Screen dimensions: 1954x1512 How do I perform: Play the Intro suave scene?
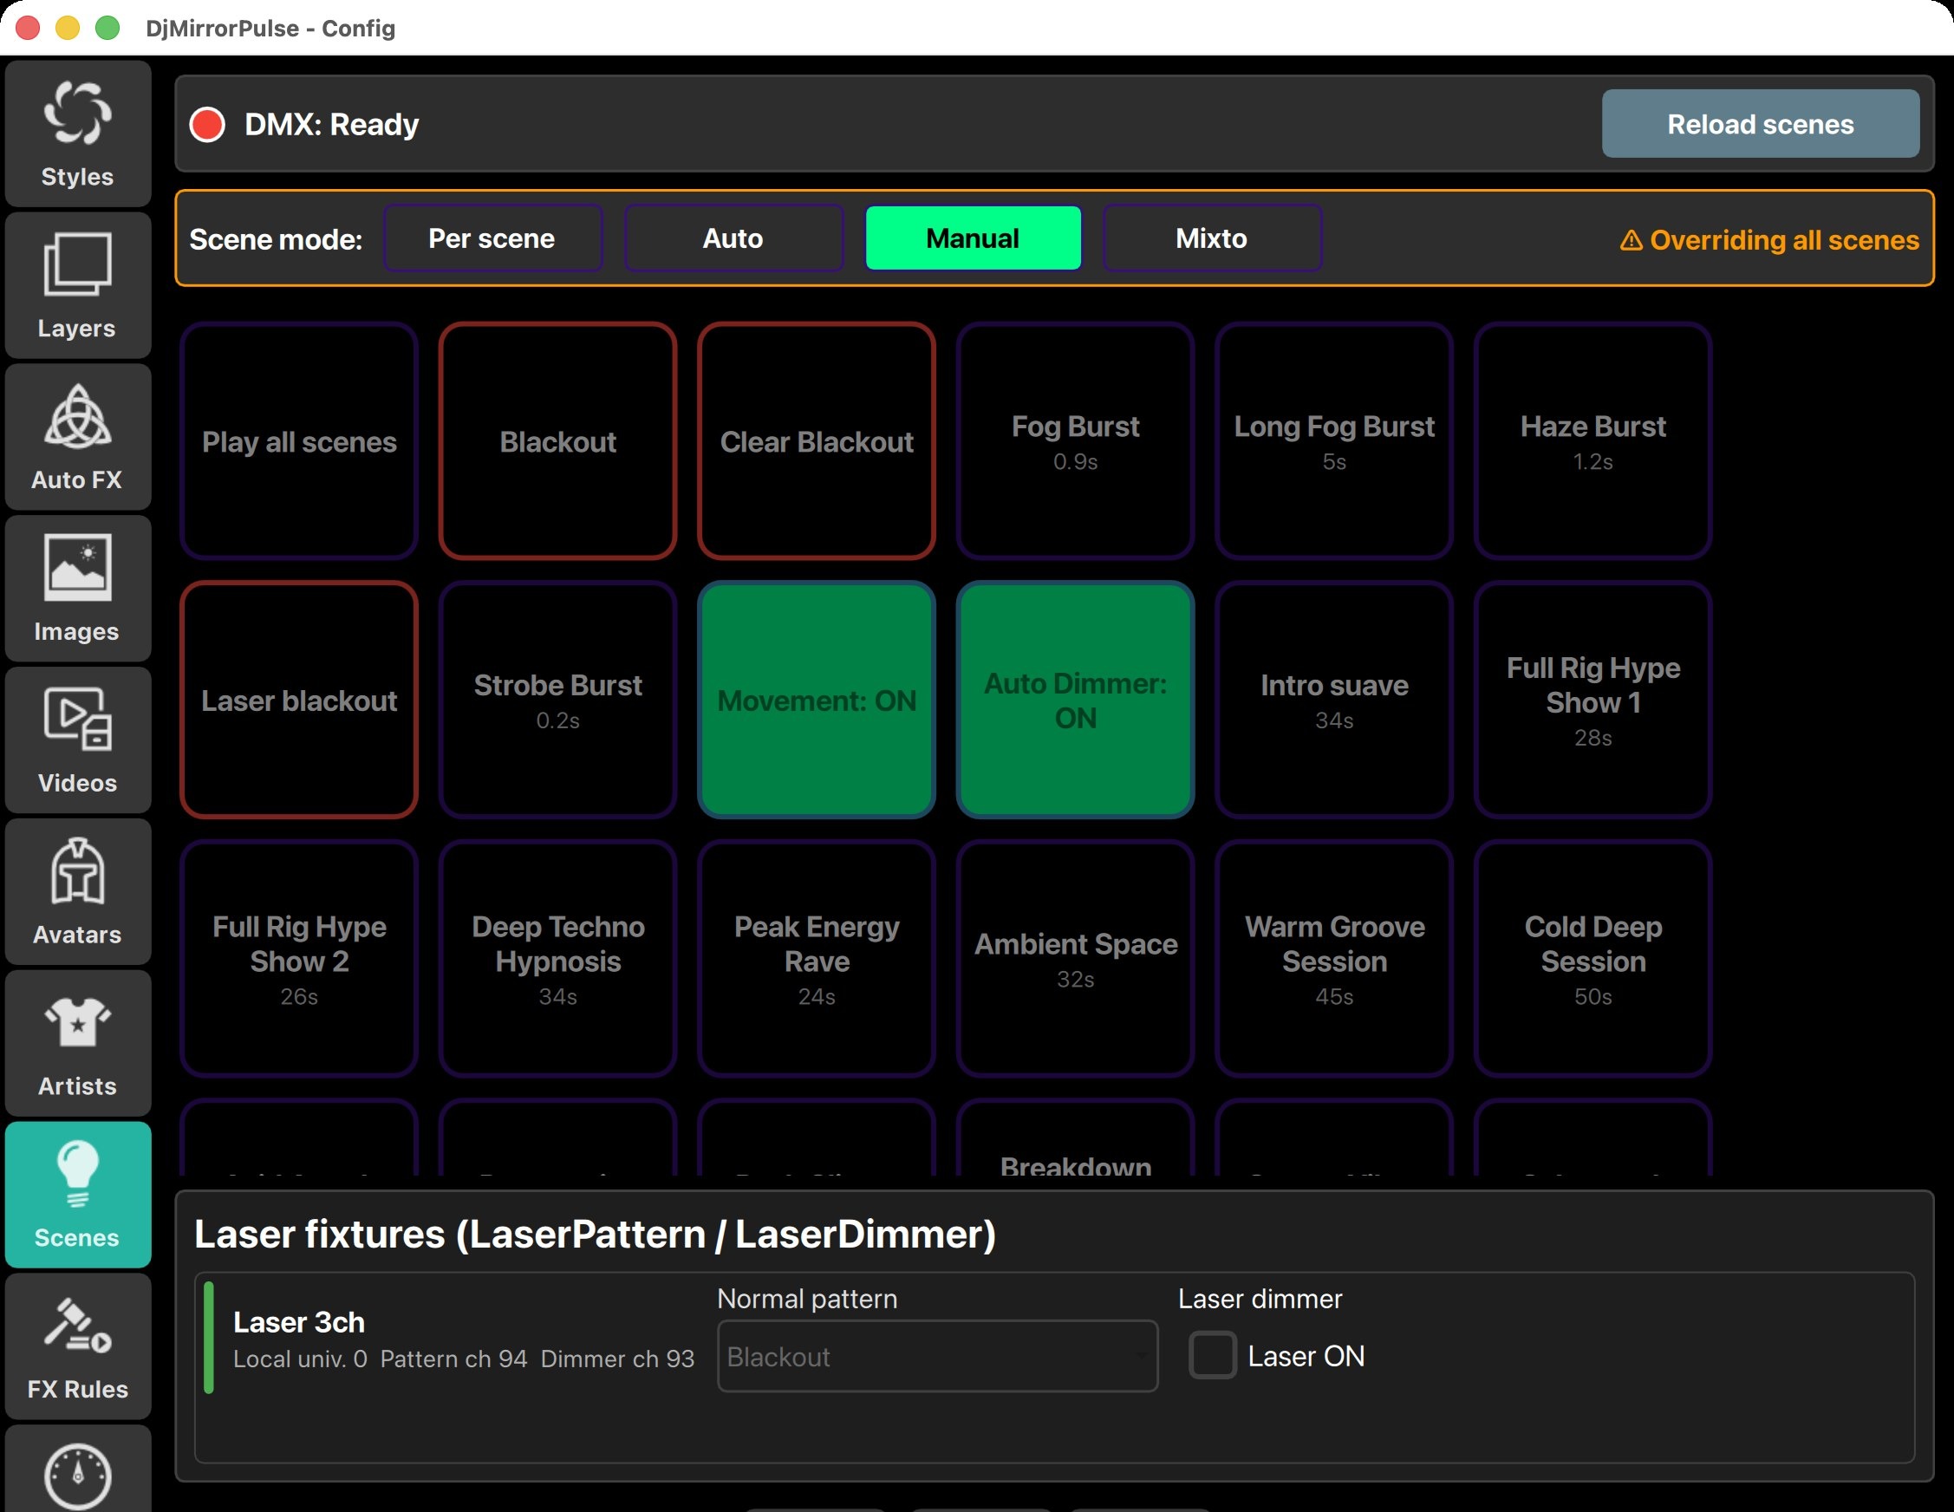[x=1334, y=701]
